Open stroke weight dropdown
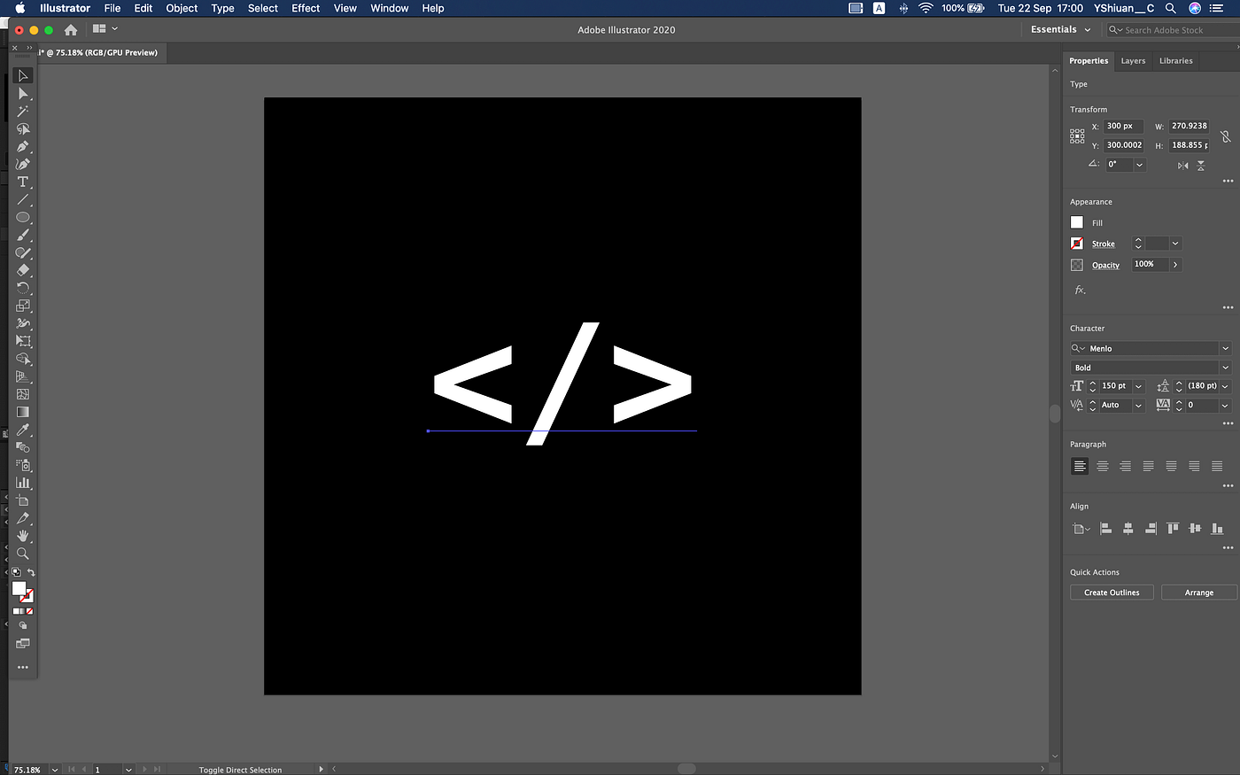The image size is (1240, 775). pos(1175,244)
